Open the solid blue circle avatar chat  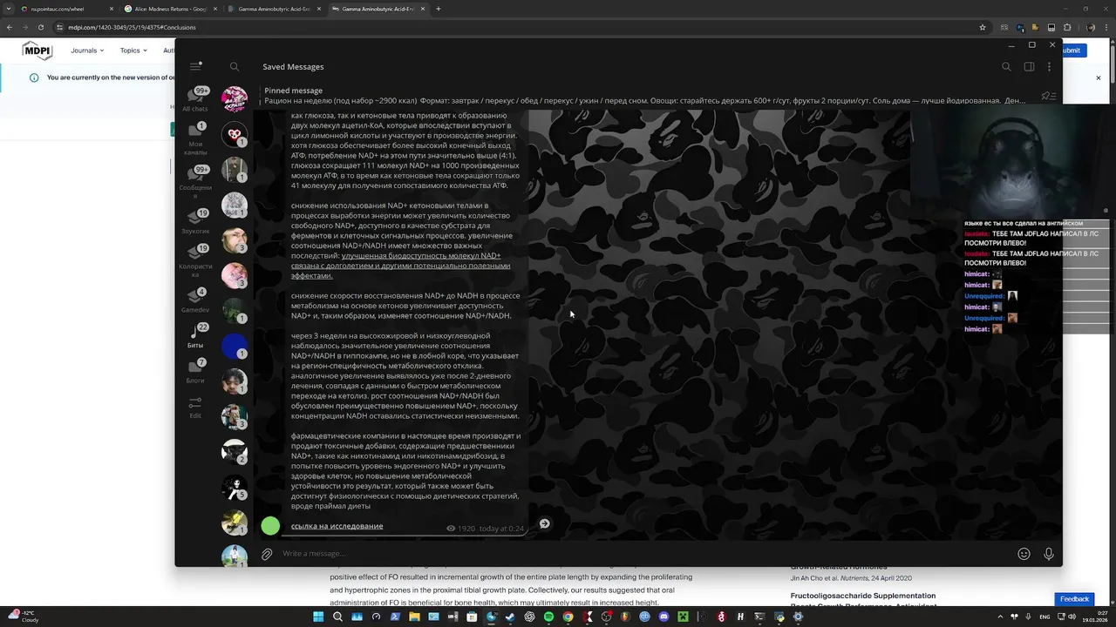click(x=235, y=347)
